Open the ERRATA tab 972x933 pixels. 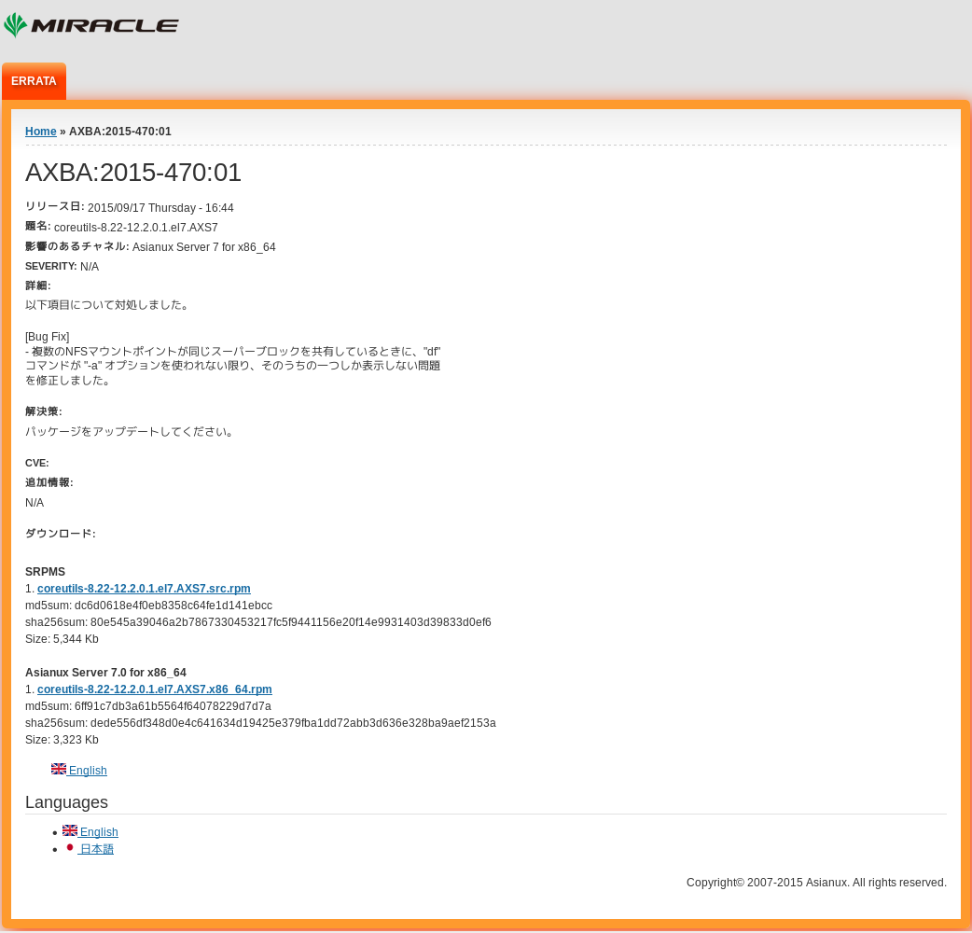tap(34, 81)
